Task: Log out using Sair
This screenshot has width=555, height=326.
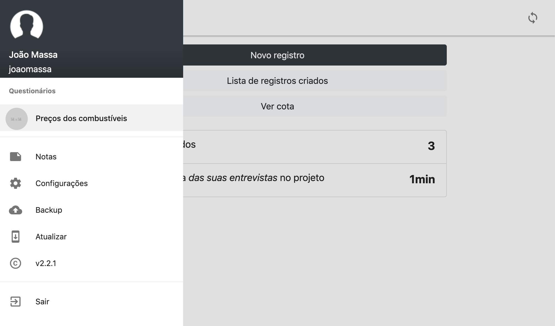Action: click(x=92, y=302)
